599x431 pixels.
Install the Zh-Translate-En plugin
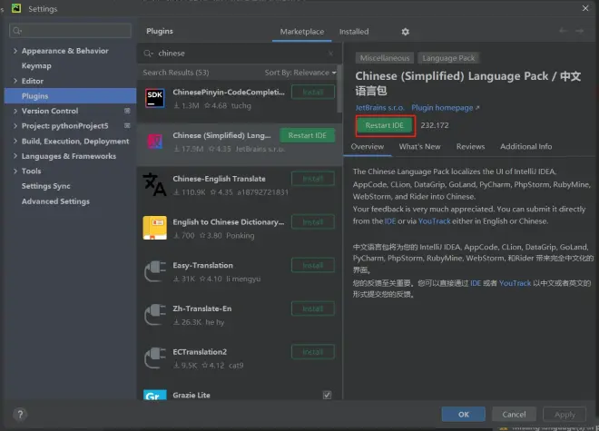coord(313,309)
